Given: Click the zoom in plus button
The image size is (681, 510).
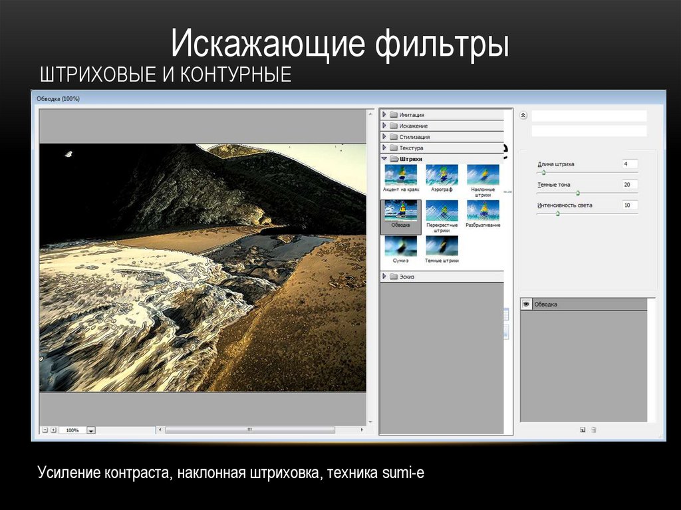Looking at the screenshot, I should tap(54, 430).
